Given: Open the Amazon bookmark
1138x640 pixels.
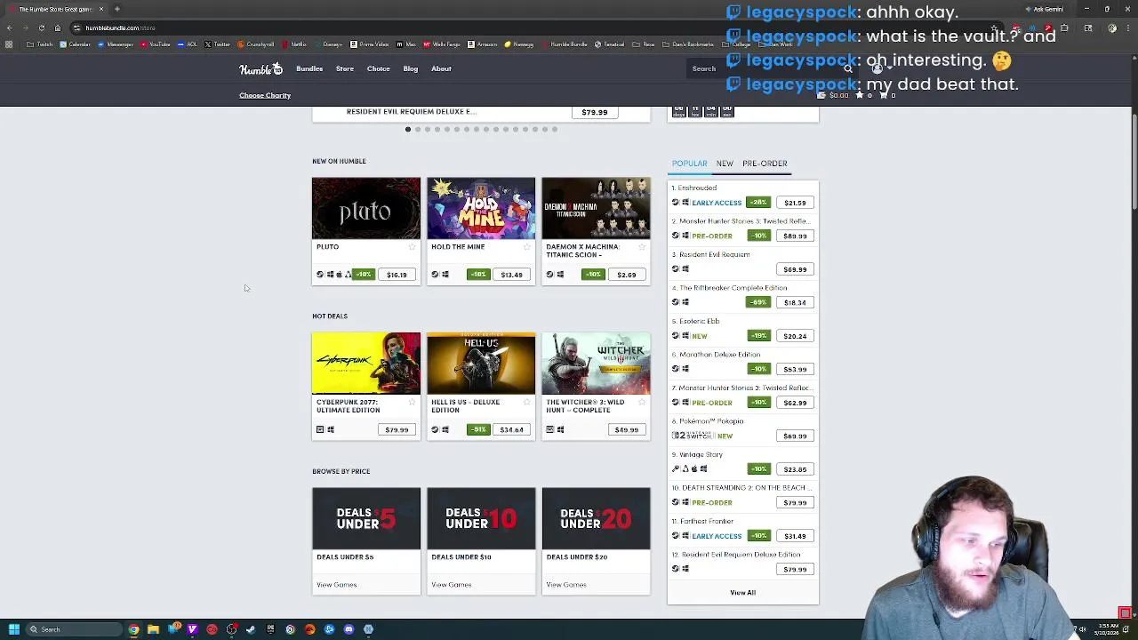Looking at the screenshot, I should pyautogui.click(x=482, y=44).
